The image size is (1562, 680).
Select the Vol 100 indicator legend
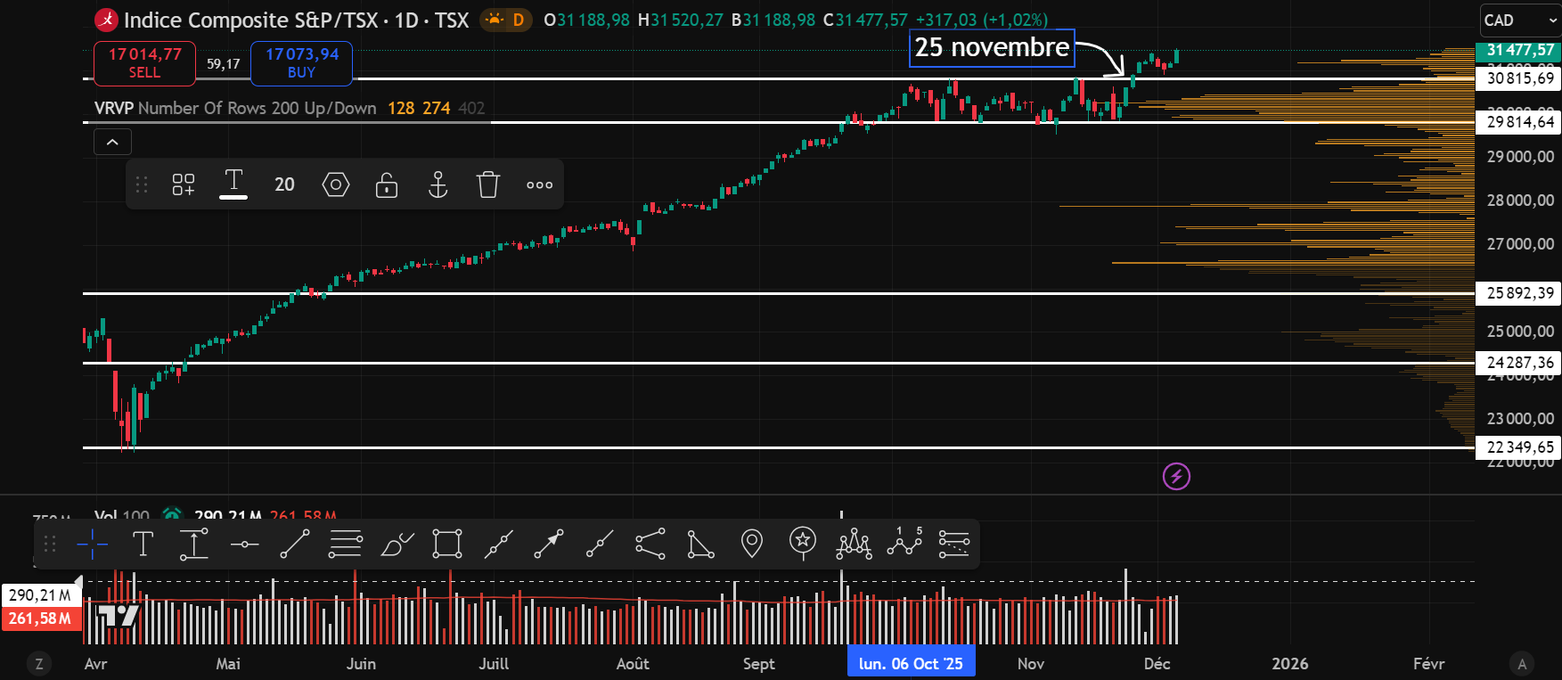click(x=122, y=515)
